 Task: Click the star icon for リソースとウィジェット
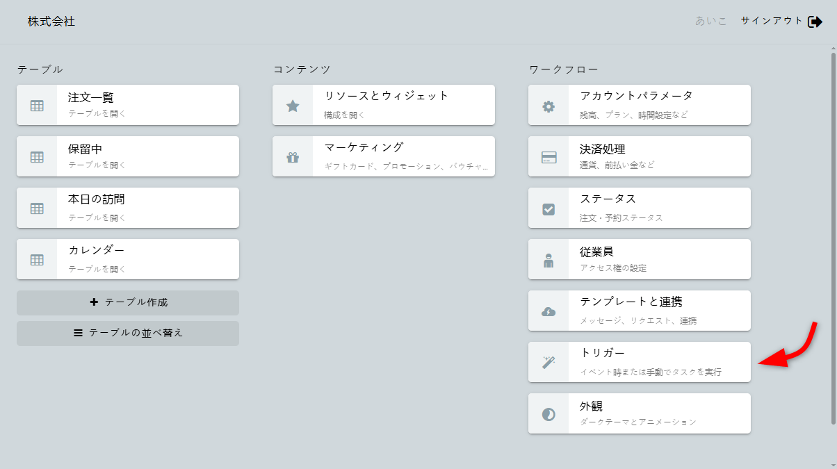(293, 106)
